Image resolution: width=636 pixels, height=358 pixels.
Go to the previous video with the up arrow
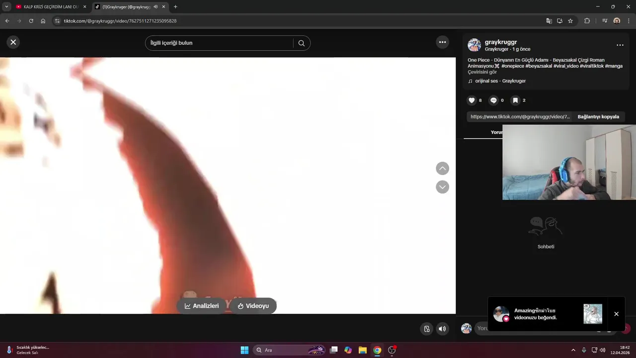(442, 169)
